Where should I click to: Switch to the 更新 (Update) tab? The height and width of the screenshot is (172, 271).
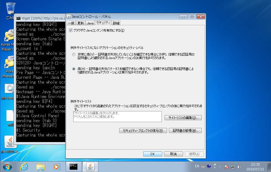80,23
